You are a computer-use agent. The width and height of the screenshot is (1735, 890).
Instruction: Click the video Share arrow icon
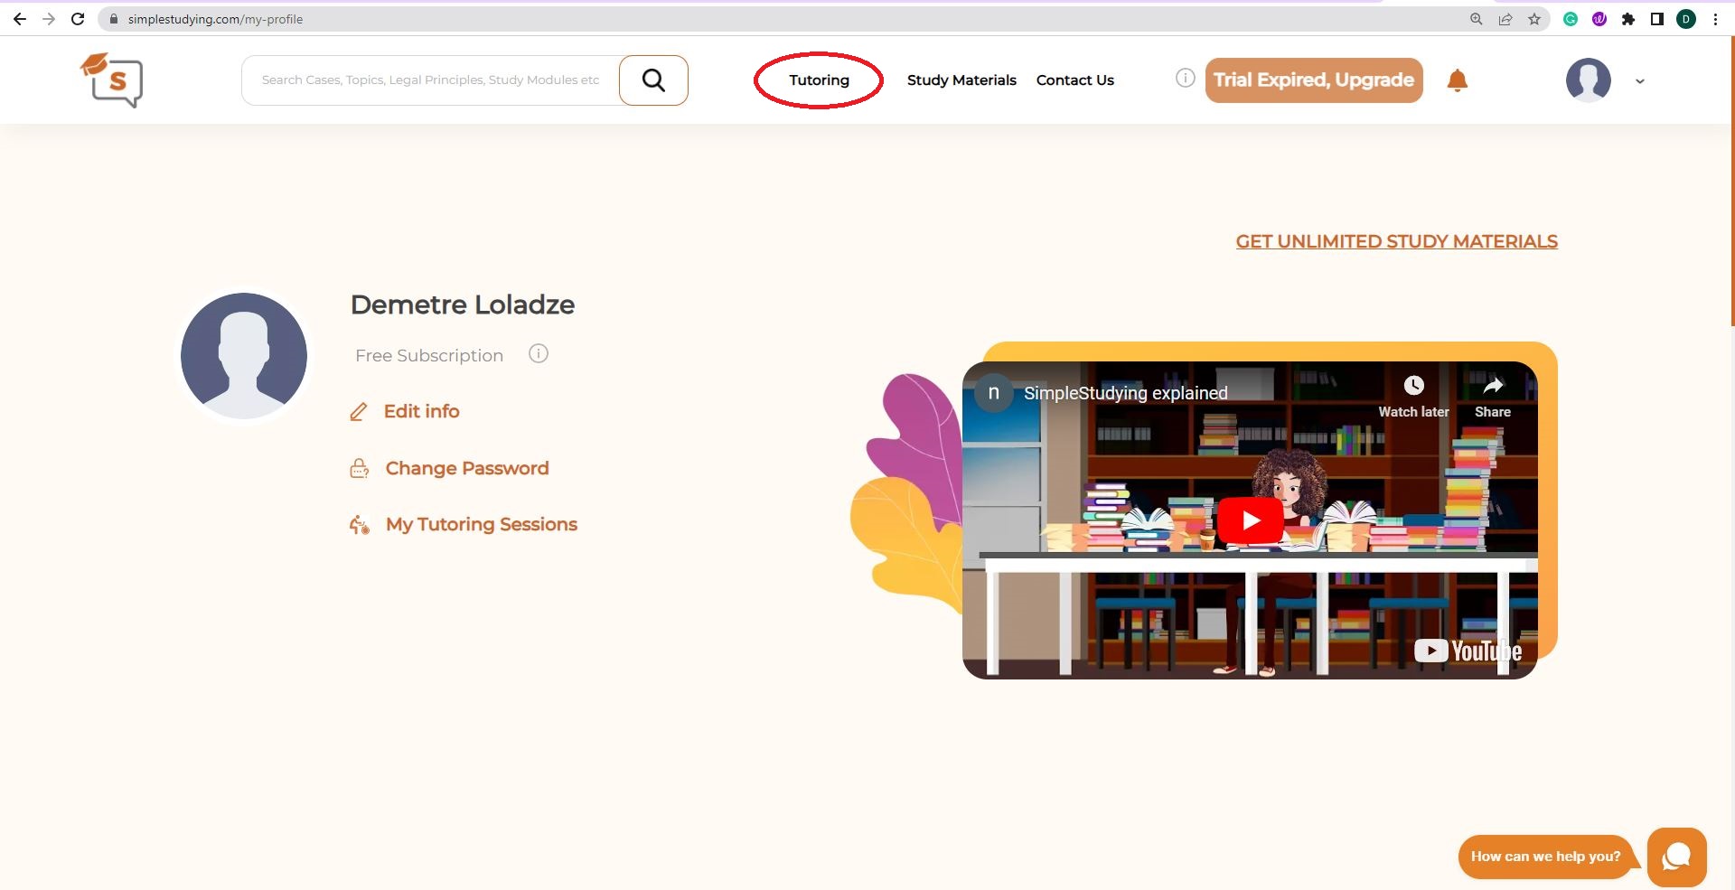coord(1493,386)
